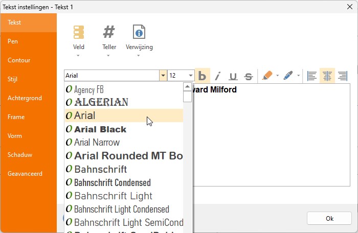Choose Arial Rounded MT Bold font
Image resolution: width=358 pixels, height=233 pixels.
click(124, 156)
